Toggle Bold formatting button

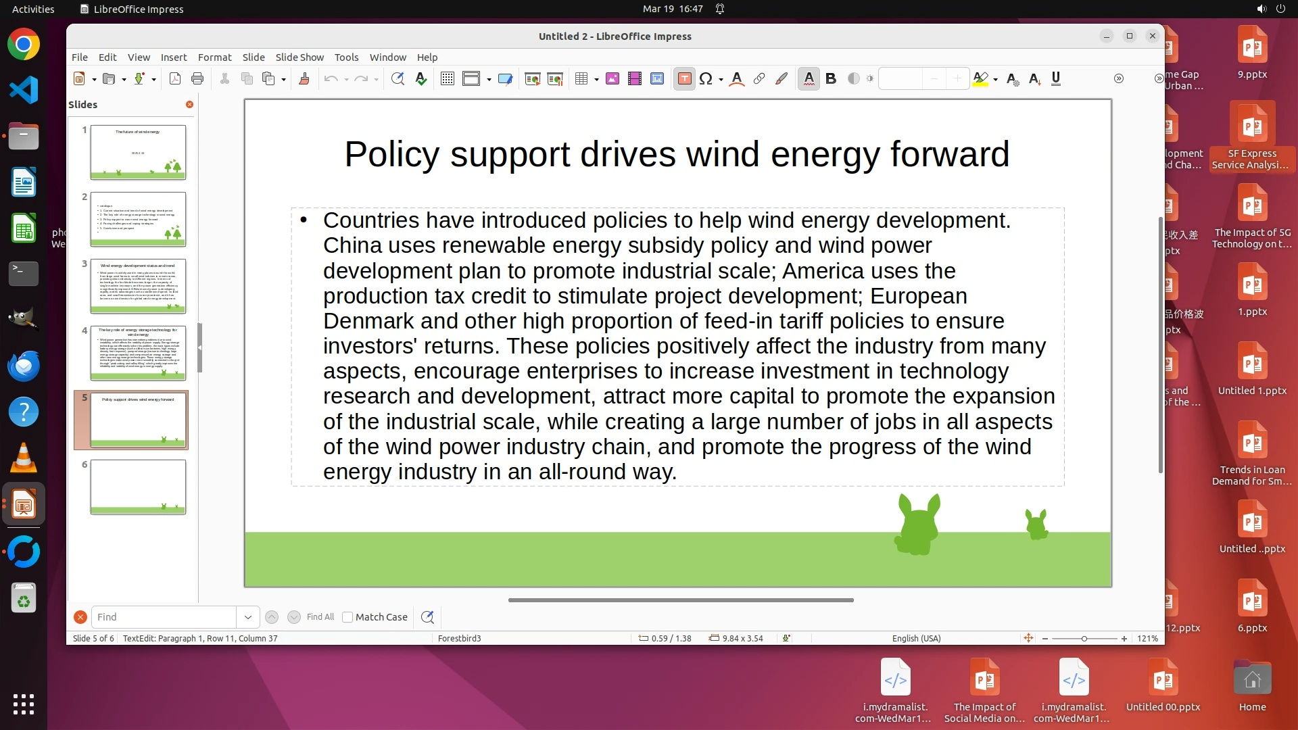831,79
